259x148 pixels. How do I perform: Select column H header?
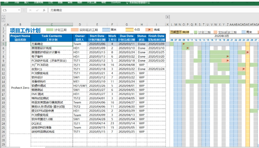(142, 25)
